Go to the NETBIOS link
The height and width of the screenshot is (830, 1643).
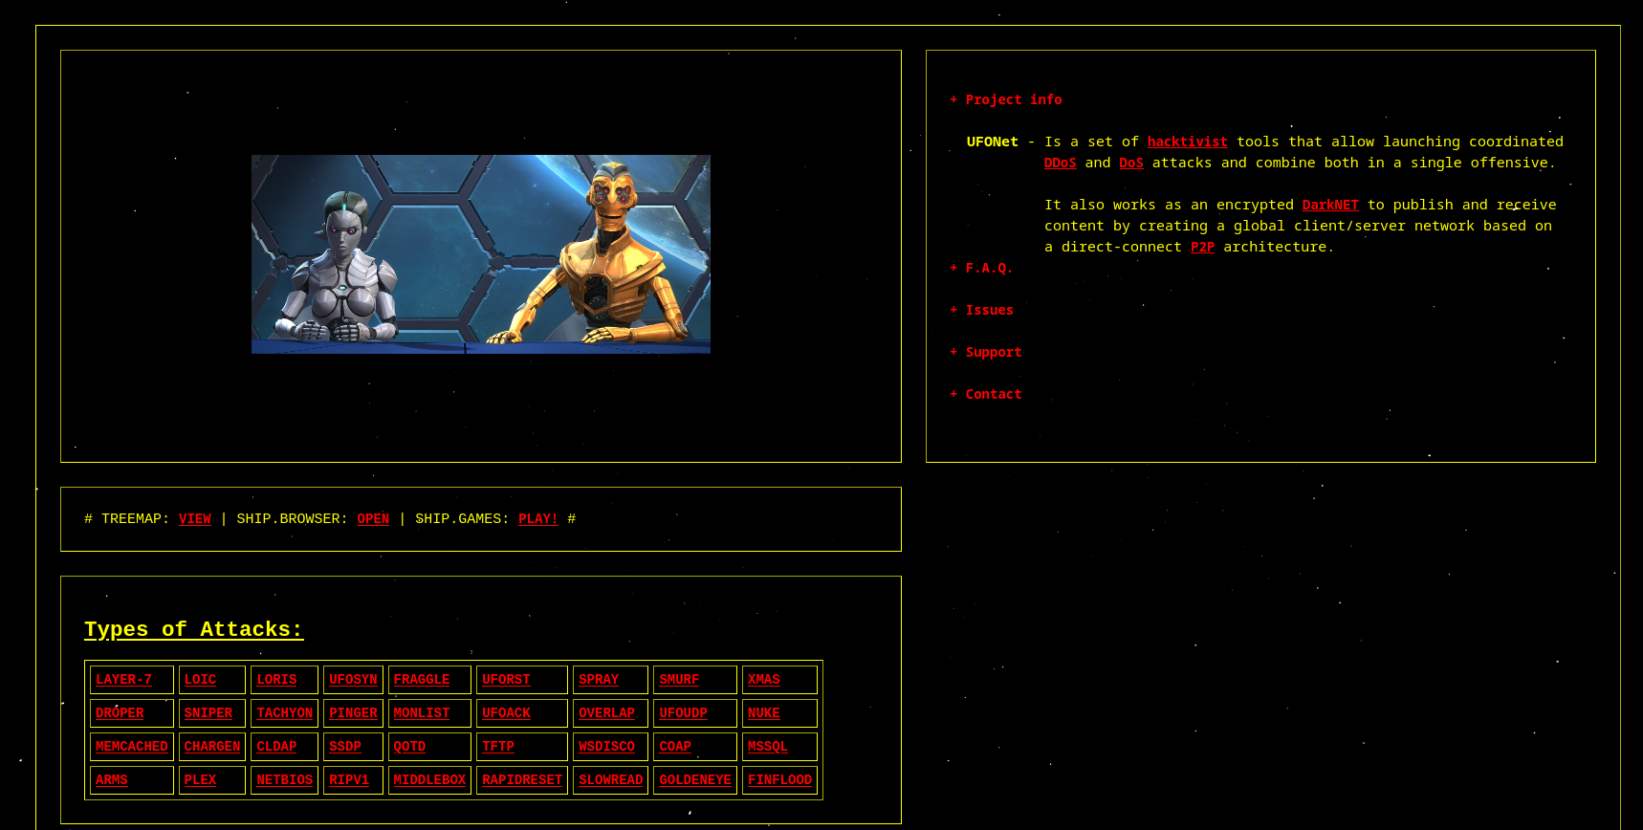(x=284, y=780)
